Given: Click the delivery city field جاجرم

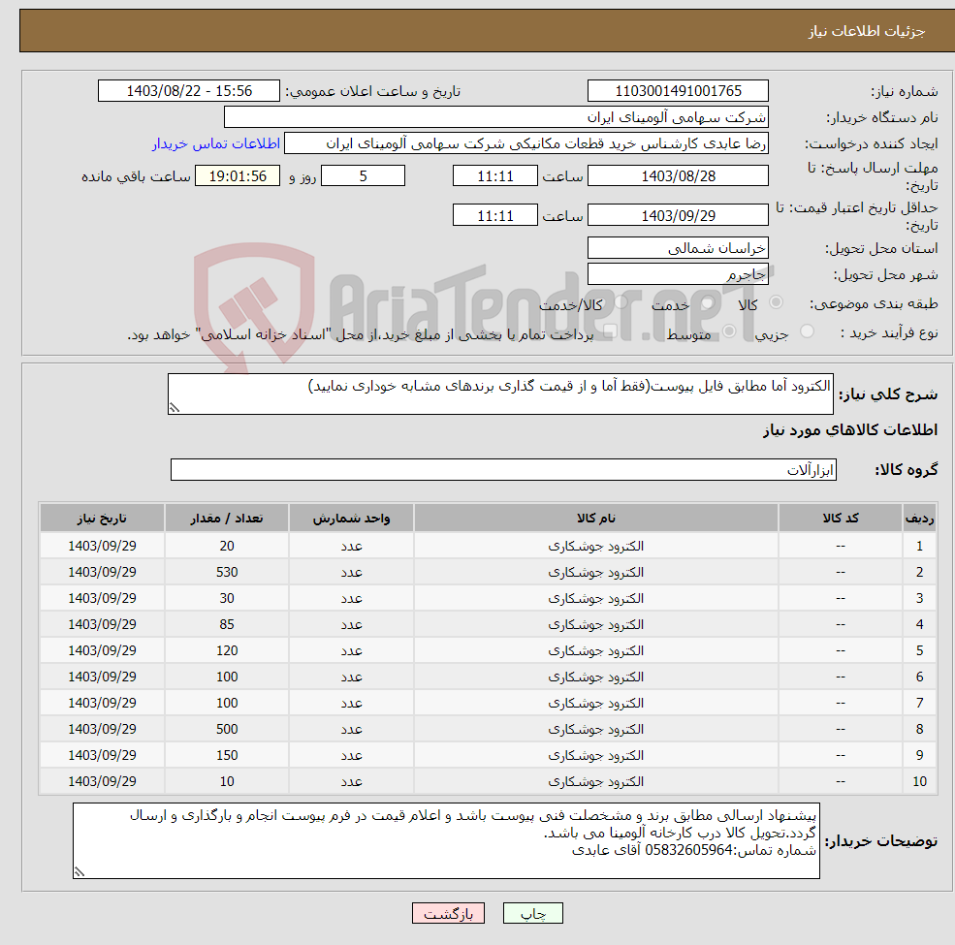Looking at the screenshot, I should point(678,274).
